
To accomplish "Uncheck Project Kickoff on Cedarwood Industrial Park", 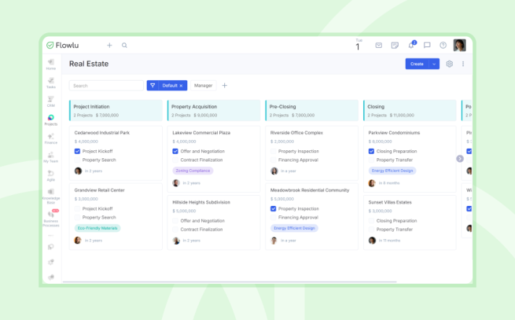I will tap(77, 152).
